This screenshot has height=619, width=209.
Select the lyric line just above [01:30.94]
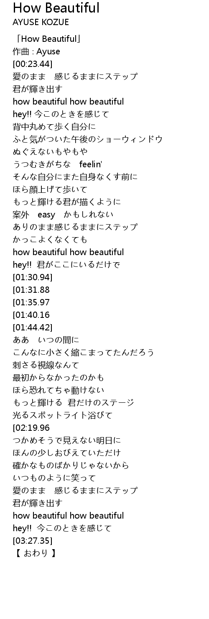point(66,265)
